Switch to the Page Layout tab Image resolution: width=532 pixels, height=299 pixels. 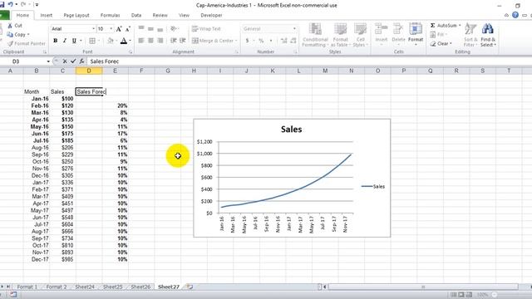pos(76,15)
